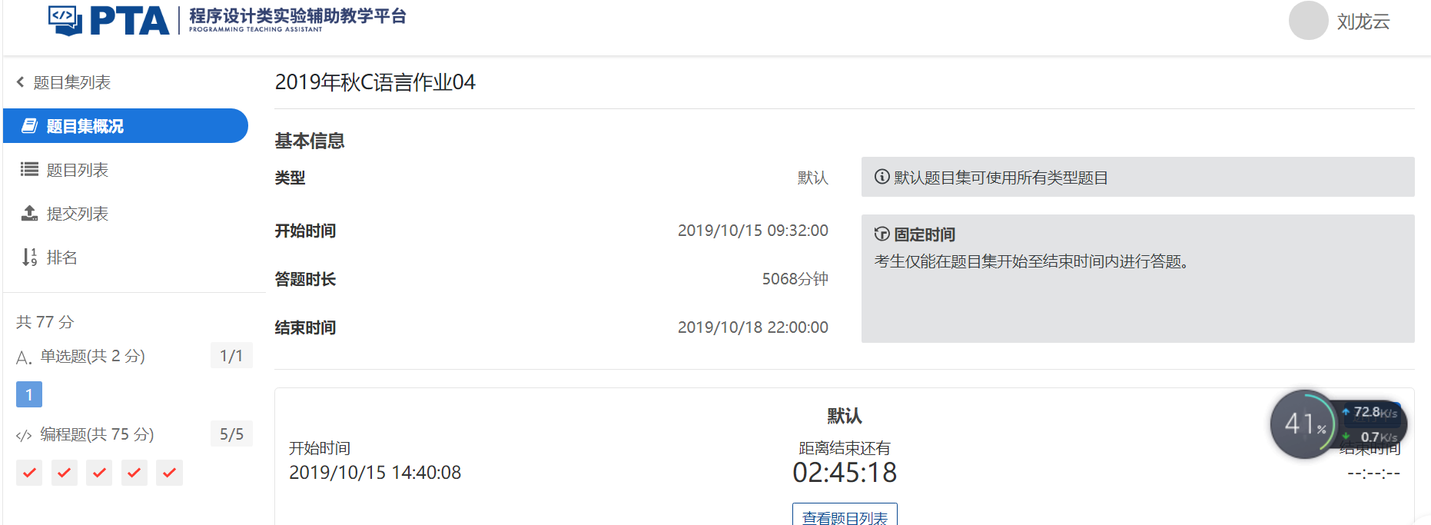
Task: Click the 查看题目列表 button
Action: (x=845, y=517)
